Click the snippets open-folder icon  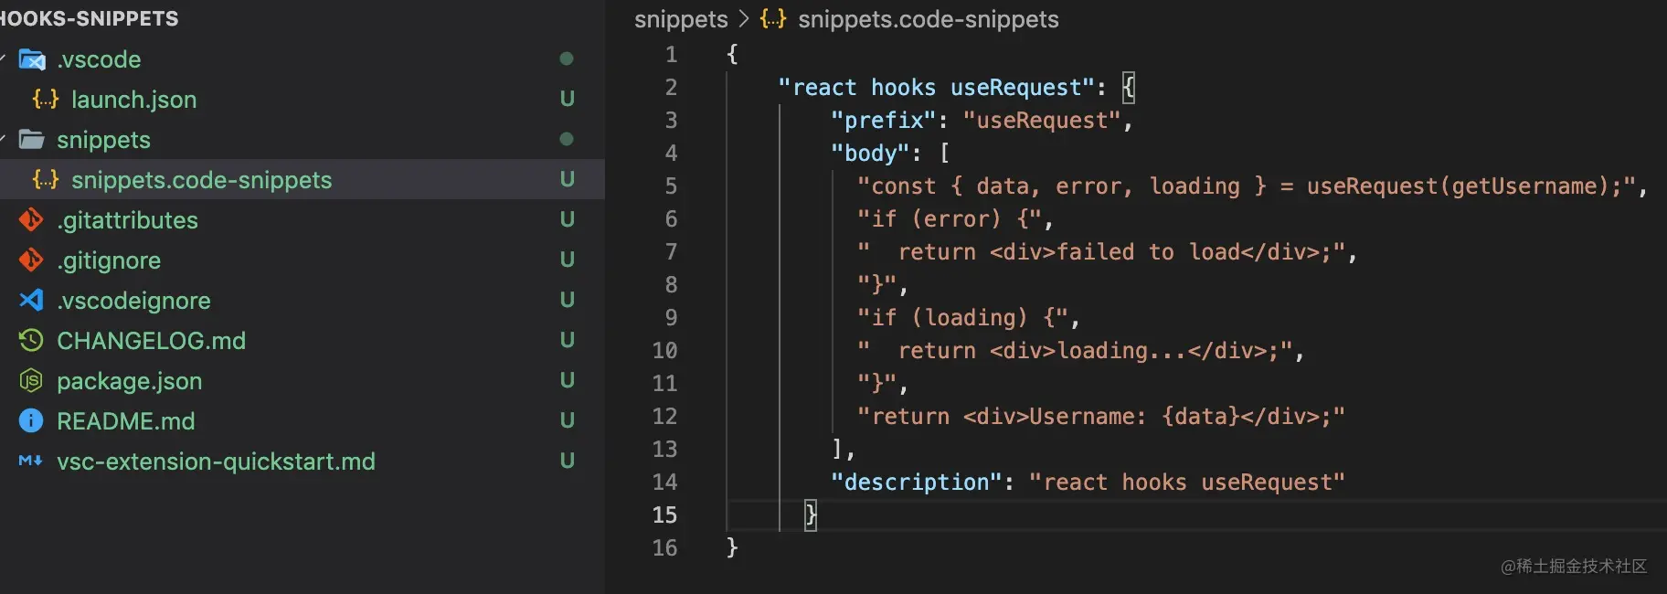coord(32,140)
